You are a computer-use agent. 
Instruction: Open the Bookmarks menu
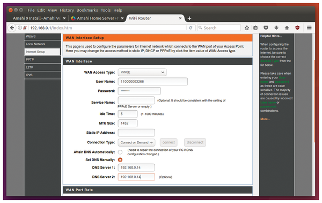pyautogui.click(x=87, y=10)
